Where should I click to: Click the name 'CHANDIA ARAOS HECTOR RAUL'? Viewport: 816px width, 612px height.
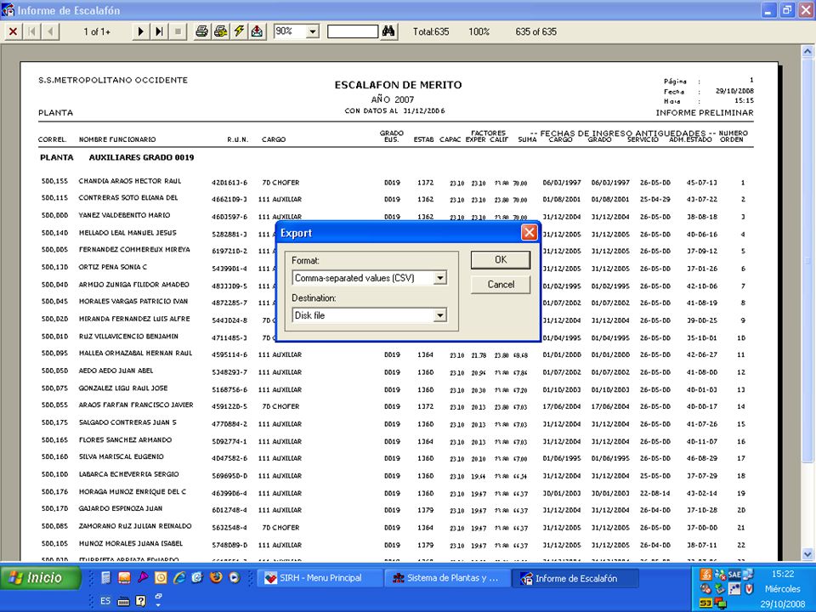pos(130,181)
